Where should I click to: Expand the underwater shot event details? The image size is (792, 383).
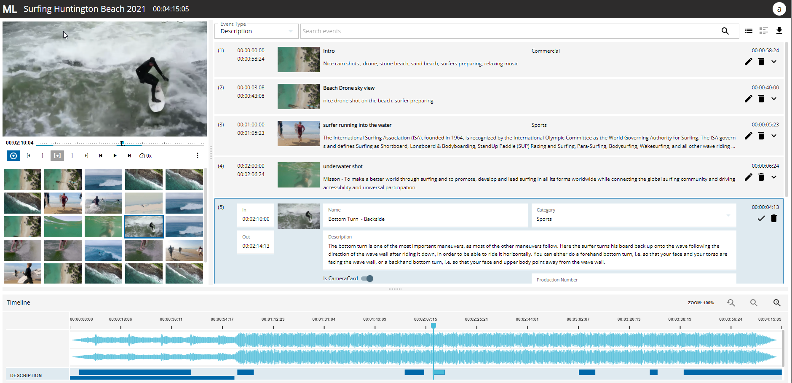pos(774,177)
